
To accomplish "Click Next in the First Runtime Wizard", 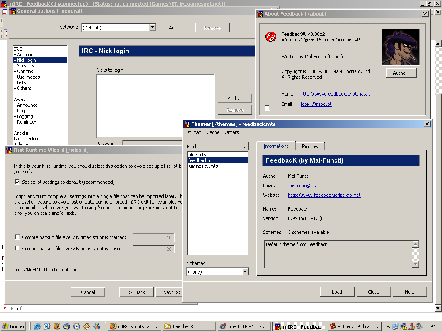I will tap(169, 292).
